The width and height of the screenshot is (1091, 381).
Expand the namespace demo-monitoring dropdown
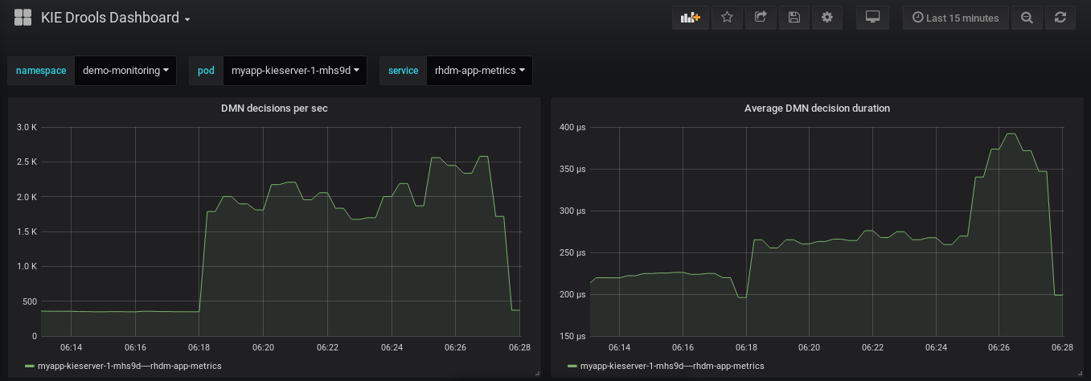125,71
